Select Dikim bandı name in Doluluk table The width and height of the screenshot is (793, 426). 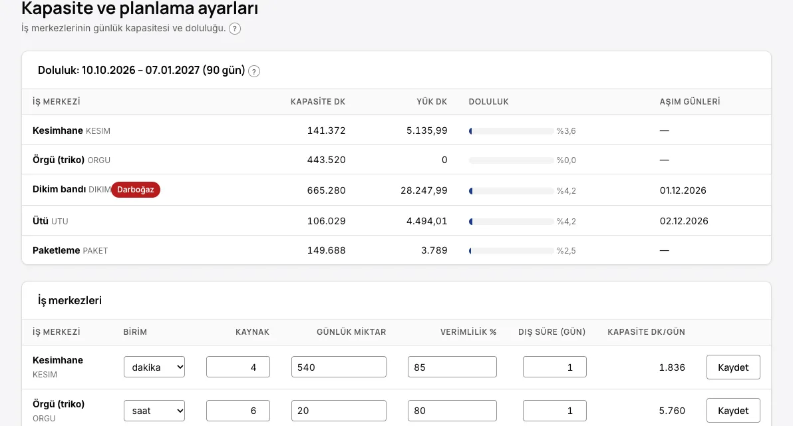[59, 189]
